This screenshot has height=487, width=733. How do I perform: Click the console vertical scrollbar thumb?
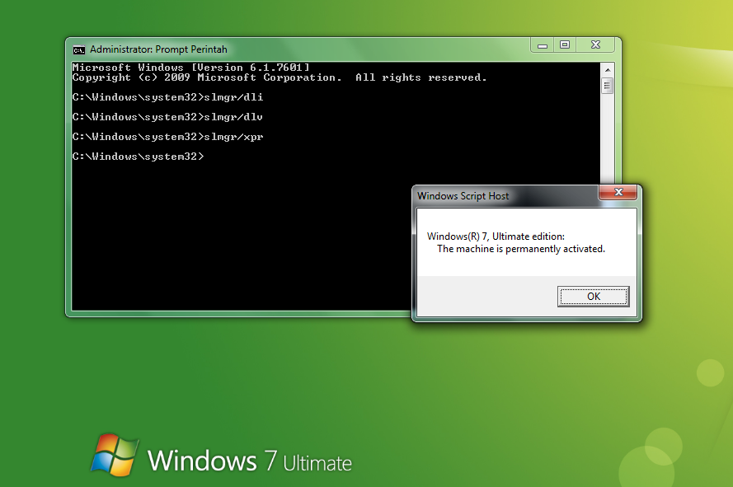607,86
